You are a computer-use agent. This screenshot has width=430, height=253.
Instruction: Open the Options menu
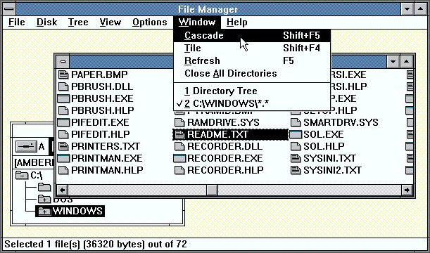(149, 22)
